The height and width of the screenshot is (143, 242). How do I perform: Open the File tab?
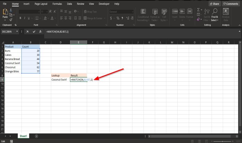point(4,4)
